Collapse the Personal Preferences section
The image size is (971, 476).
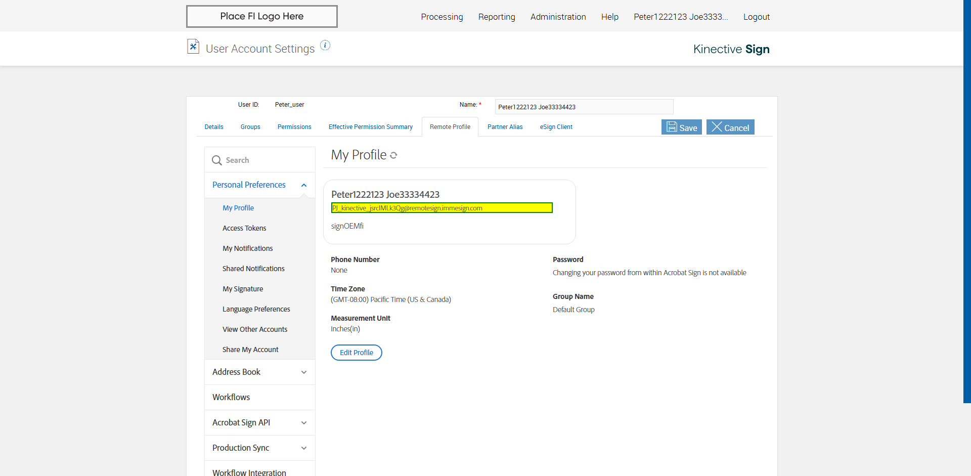304,185
